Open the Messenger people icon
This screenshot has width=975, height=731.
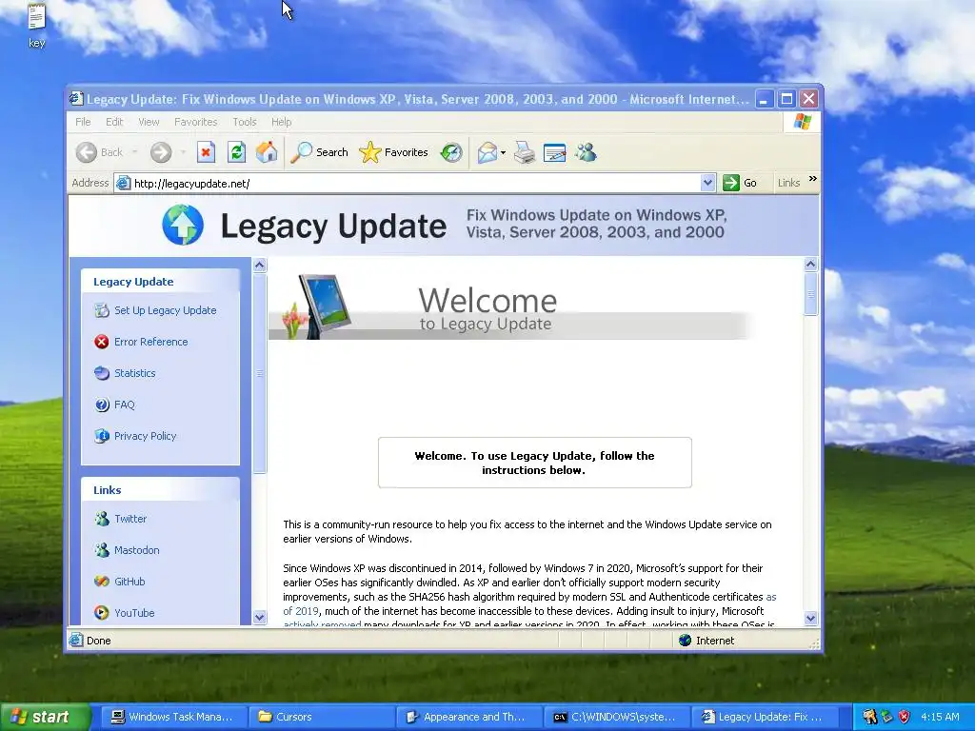586,152
